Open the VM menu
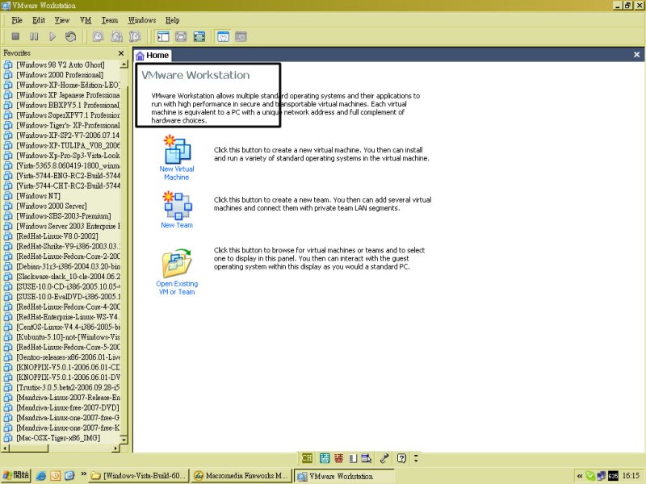 pyautogui.click(x=86, y=19)
